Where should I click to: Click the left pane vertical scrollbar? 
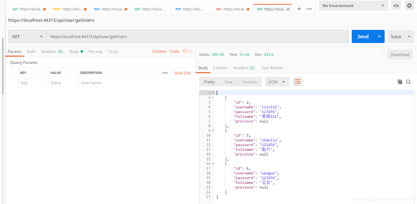pos(3,66)
